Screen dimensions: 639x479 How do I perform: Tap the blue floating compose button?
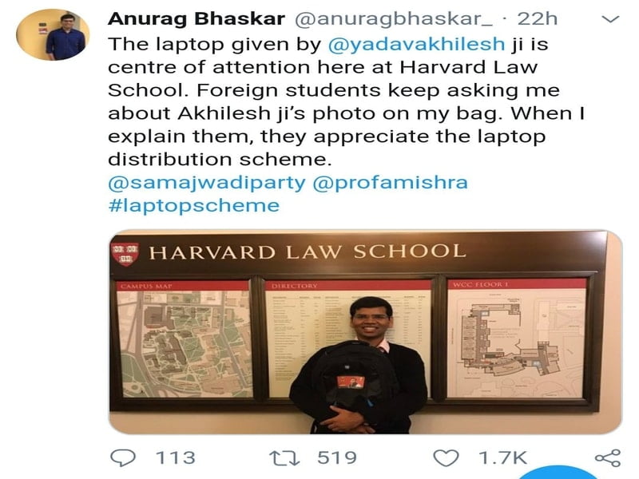point(558,473)
